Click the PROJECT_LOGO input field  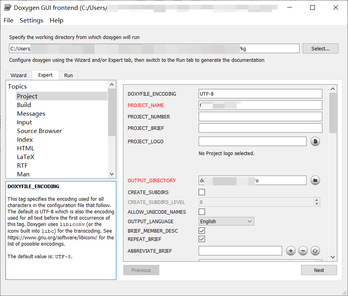(253, 141)
